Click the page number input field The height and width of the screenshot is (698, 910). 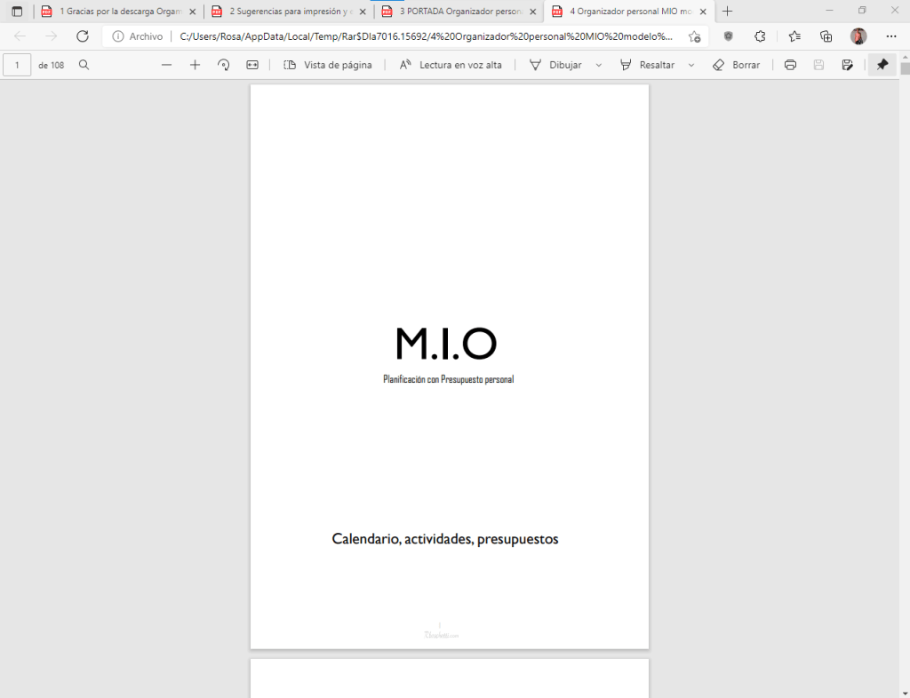coord(17,65)
